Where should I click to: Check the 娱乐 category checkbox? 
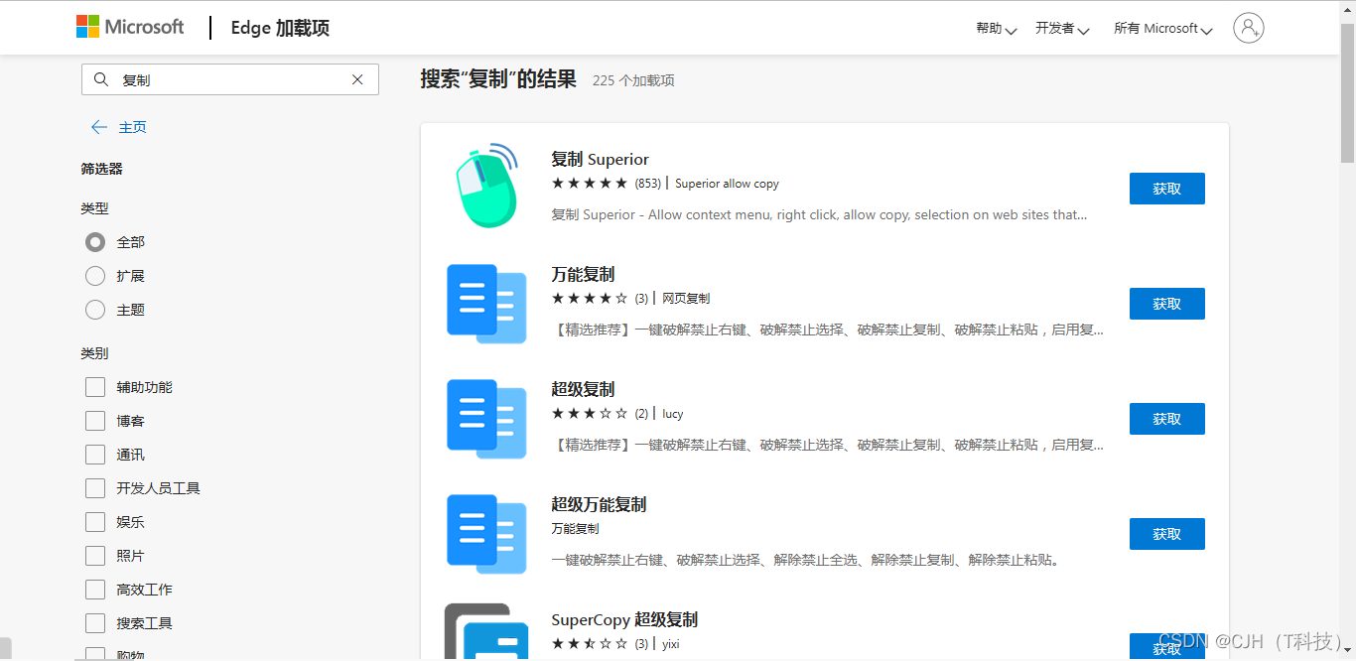coord(95,522)
